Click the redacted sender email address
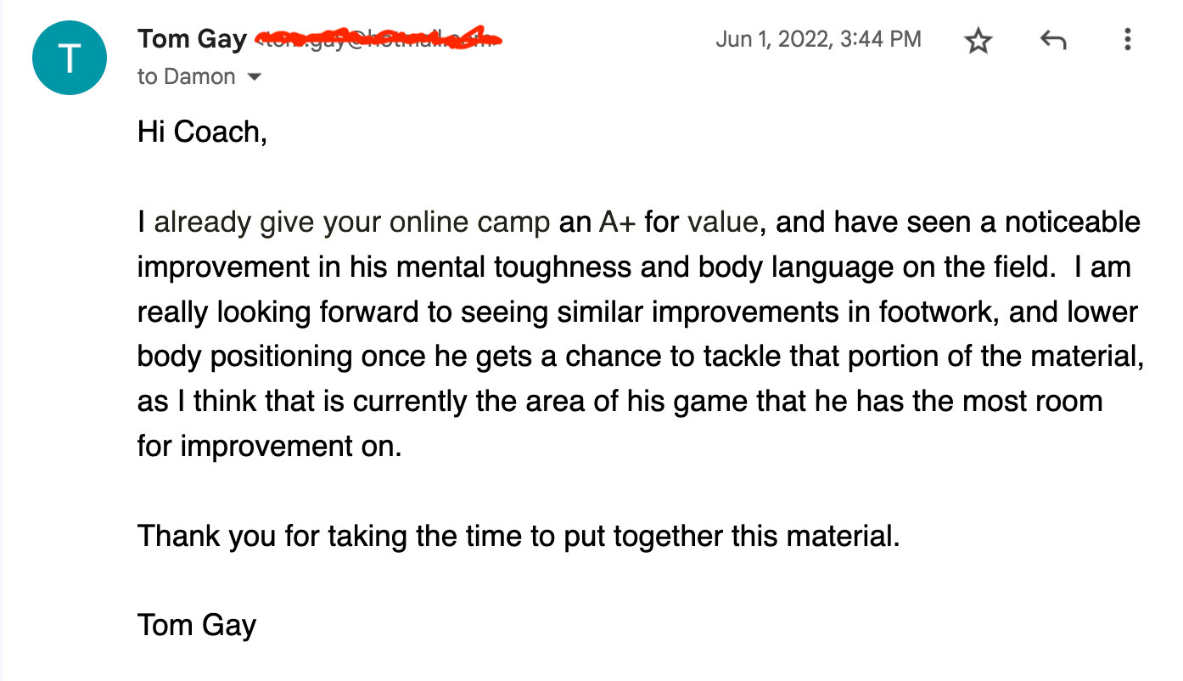This screenshot has height=681, width=1183. tap(378, 39)
